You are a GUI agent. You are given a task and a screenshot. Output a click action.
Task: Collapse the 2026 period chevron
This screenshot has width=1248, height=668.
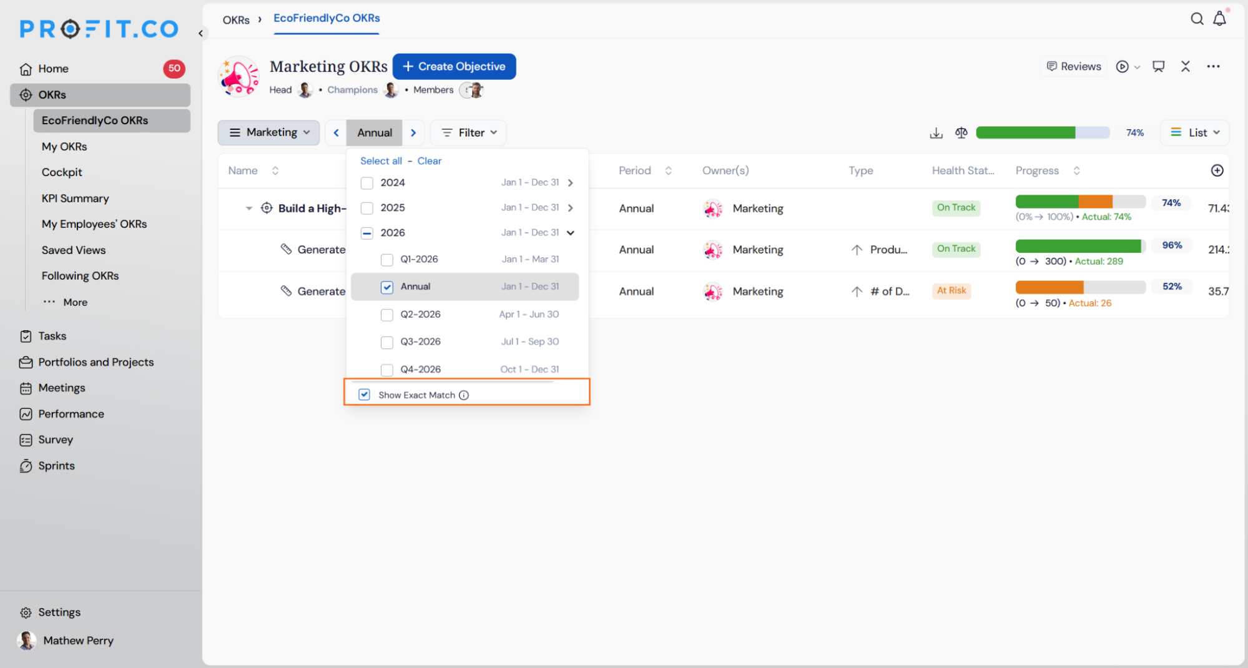pos(570,233)
